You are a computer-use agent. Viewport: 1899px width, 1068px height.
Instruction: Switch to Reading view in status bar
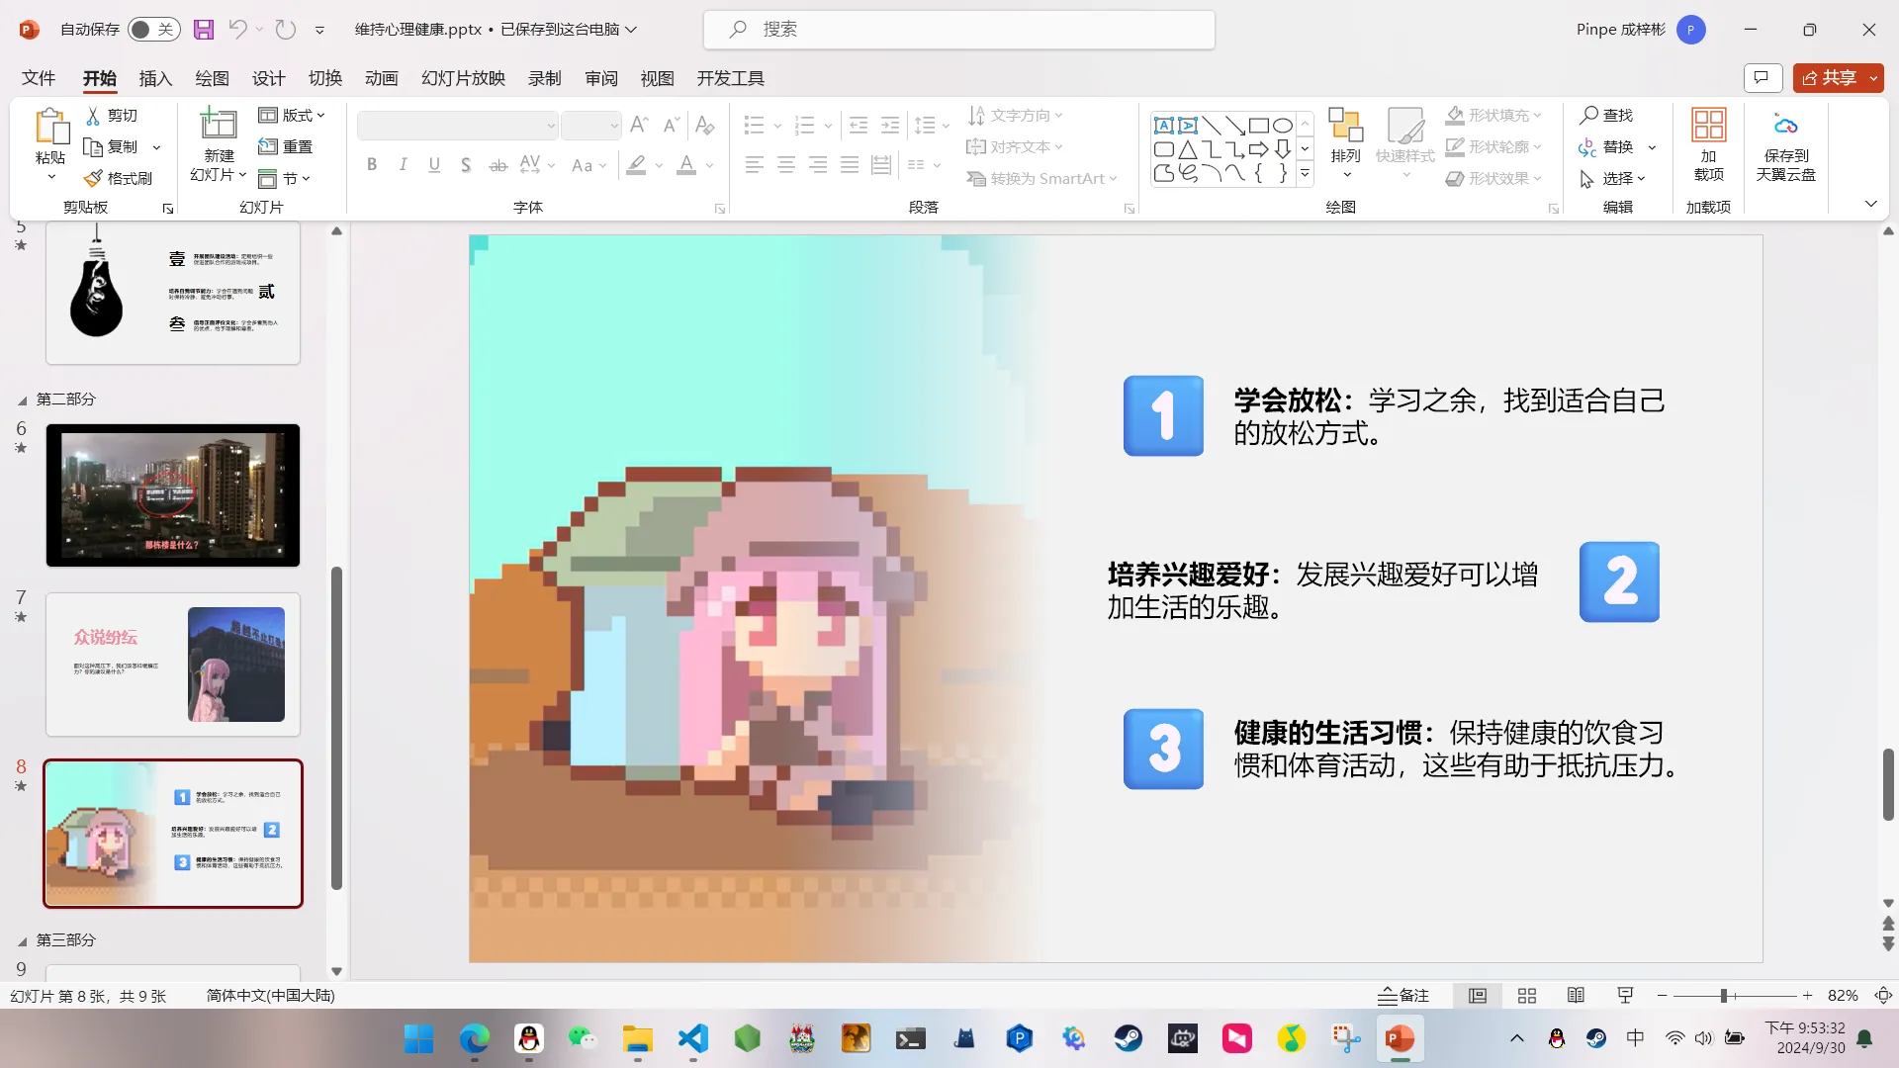coord(1576,996)
